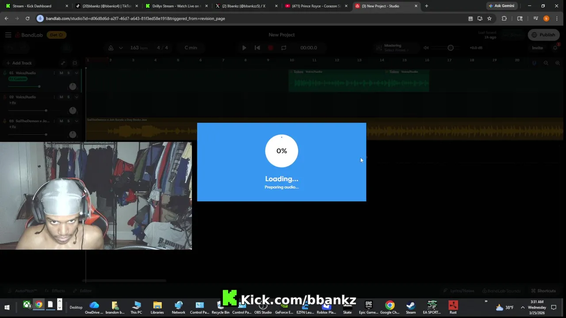Click the collapse tracks icon near Add Track
This screenshot has width=566, height=318.
[x=75, y=63]
